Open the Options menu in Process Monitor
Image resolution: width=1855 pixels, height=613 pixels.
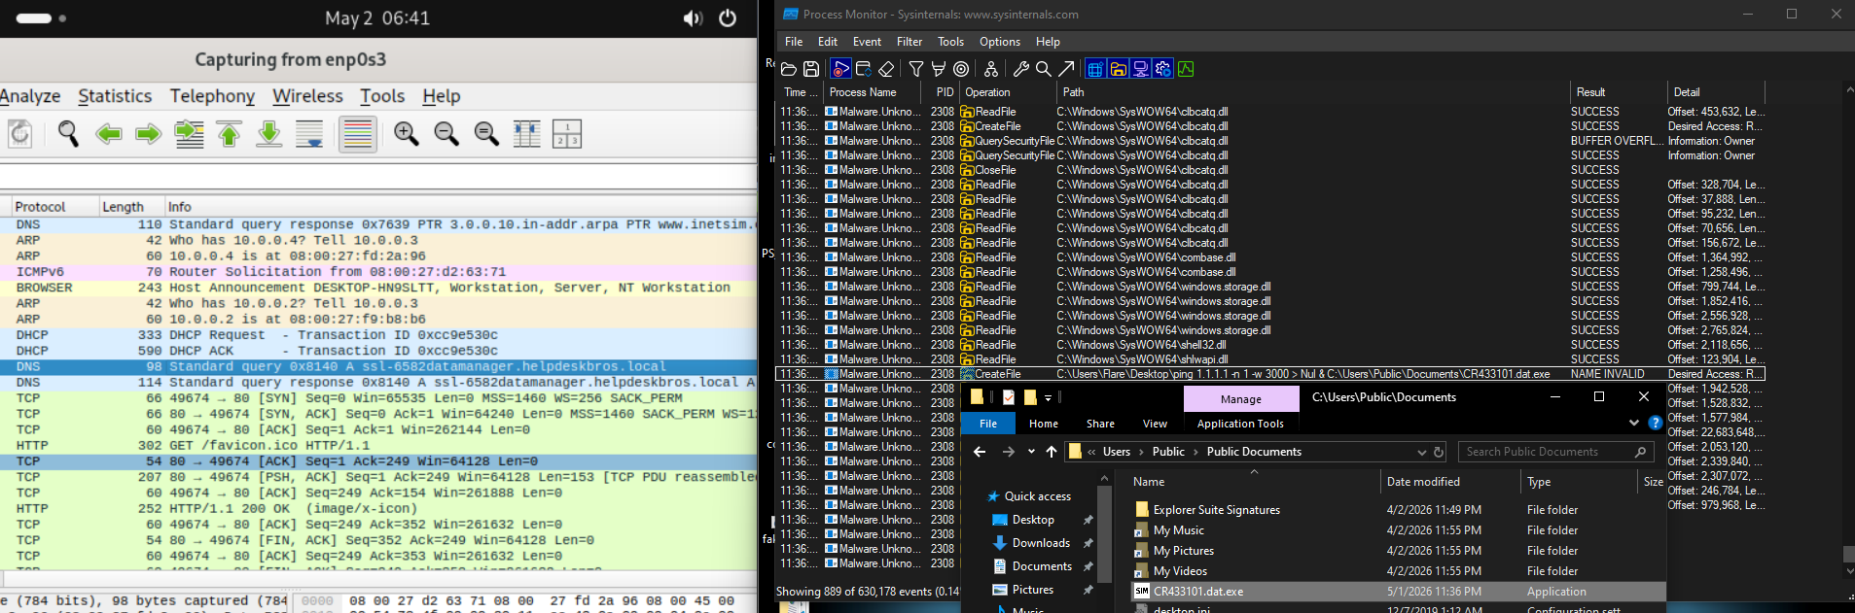coord(1000,42)
